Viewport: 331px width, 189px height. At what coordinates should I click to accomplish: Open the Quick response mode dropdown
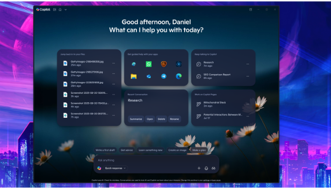tap(115, 168)
